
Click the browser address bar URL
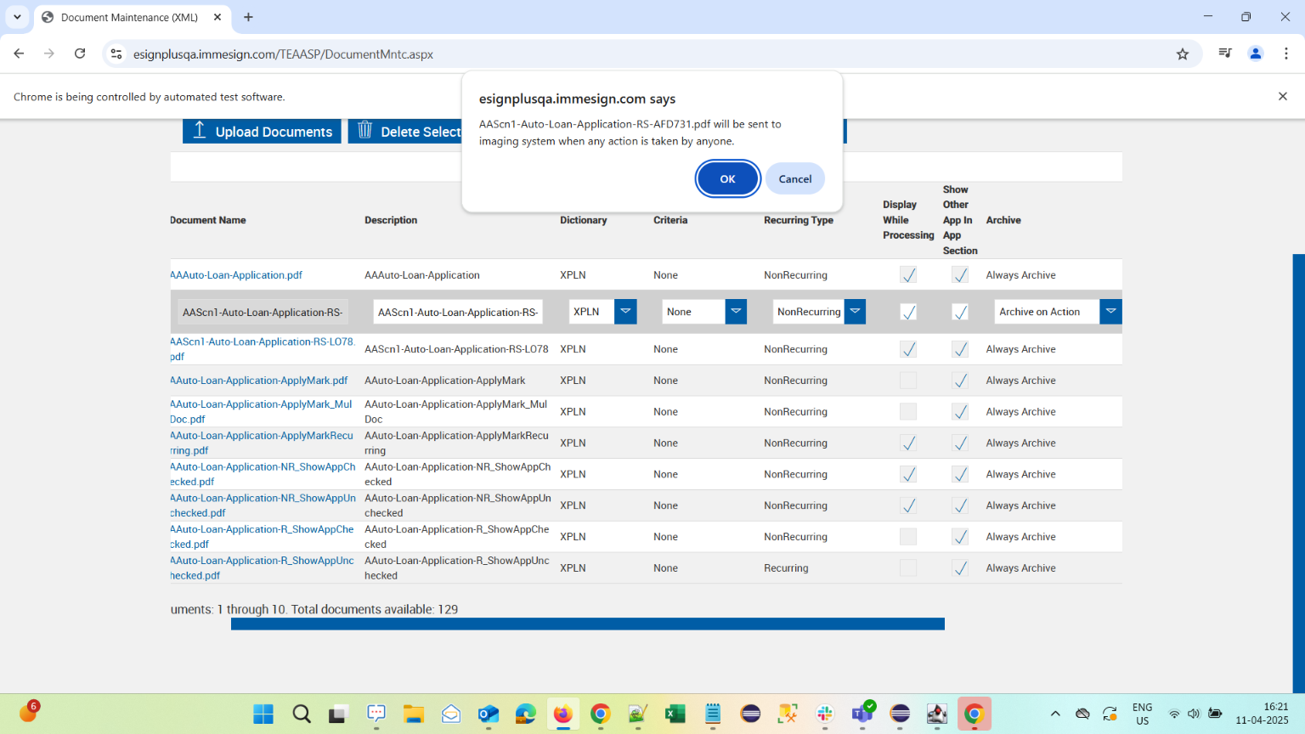[283, 54]
